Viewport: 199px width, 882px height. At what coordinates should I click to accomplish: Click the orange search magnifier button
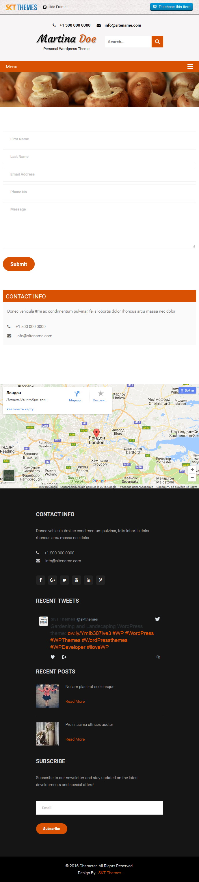(x=157, y=42)
